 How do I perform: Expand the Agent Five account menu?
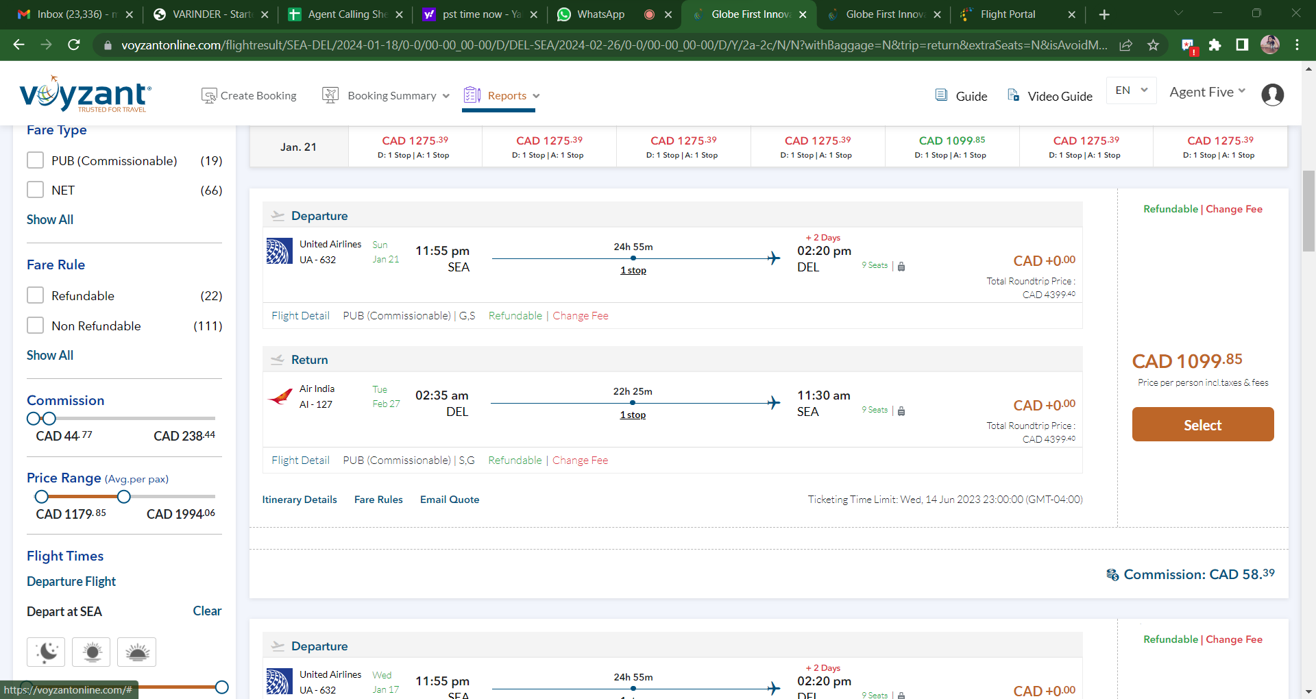pos(1207,93)
